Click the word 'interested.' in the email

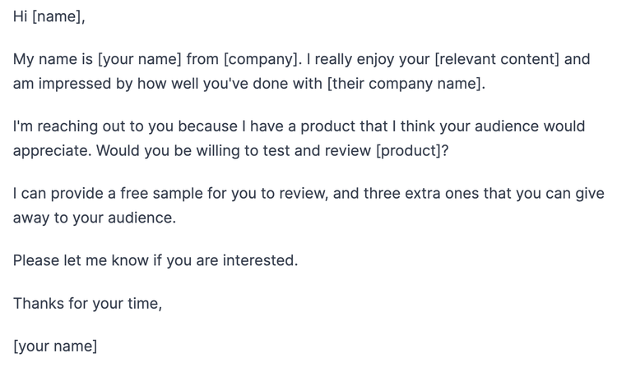point(261,260)
